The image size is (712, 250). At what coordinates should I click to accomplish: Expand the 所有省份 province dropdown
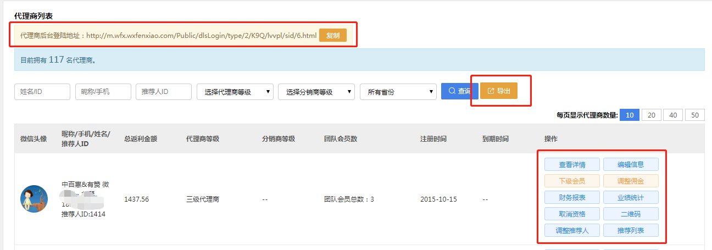[398, 92]
